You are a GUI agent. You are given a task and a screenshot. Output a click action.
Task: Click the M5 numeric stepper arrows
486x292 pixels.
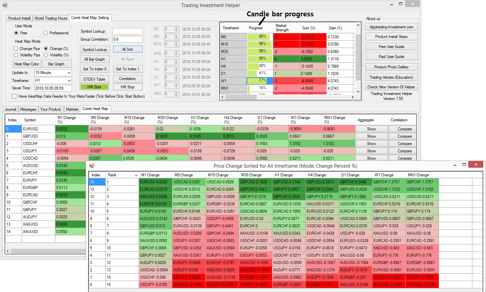(x=177, y=37)
